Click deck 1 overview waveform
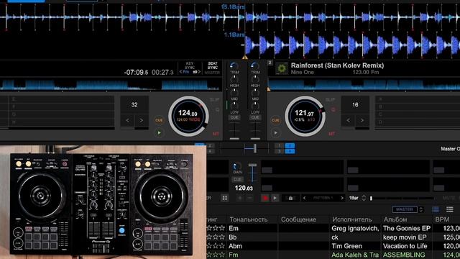Screen dimensions: 460x259 tap(111, 85)
